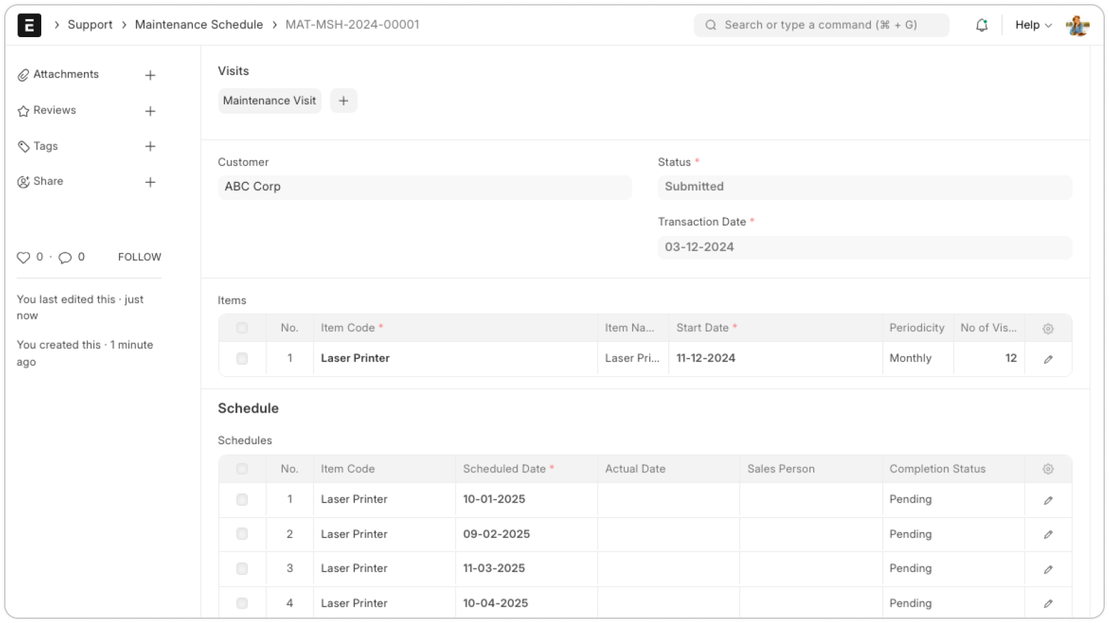Click the ERPNext home logo icon
The width and height of the screenshot is (1109, 623).
(x=29, y=25)
